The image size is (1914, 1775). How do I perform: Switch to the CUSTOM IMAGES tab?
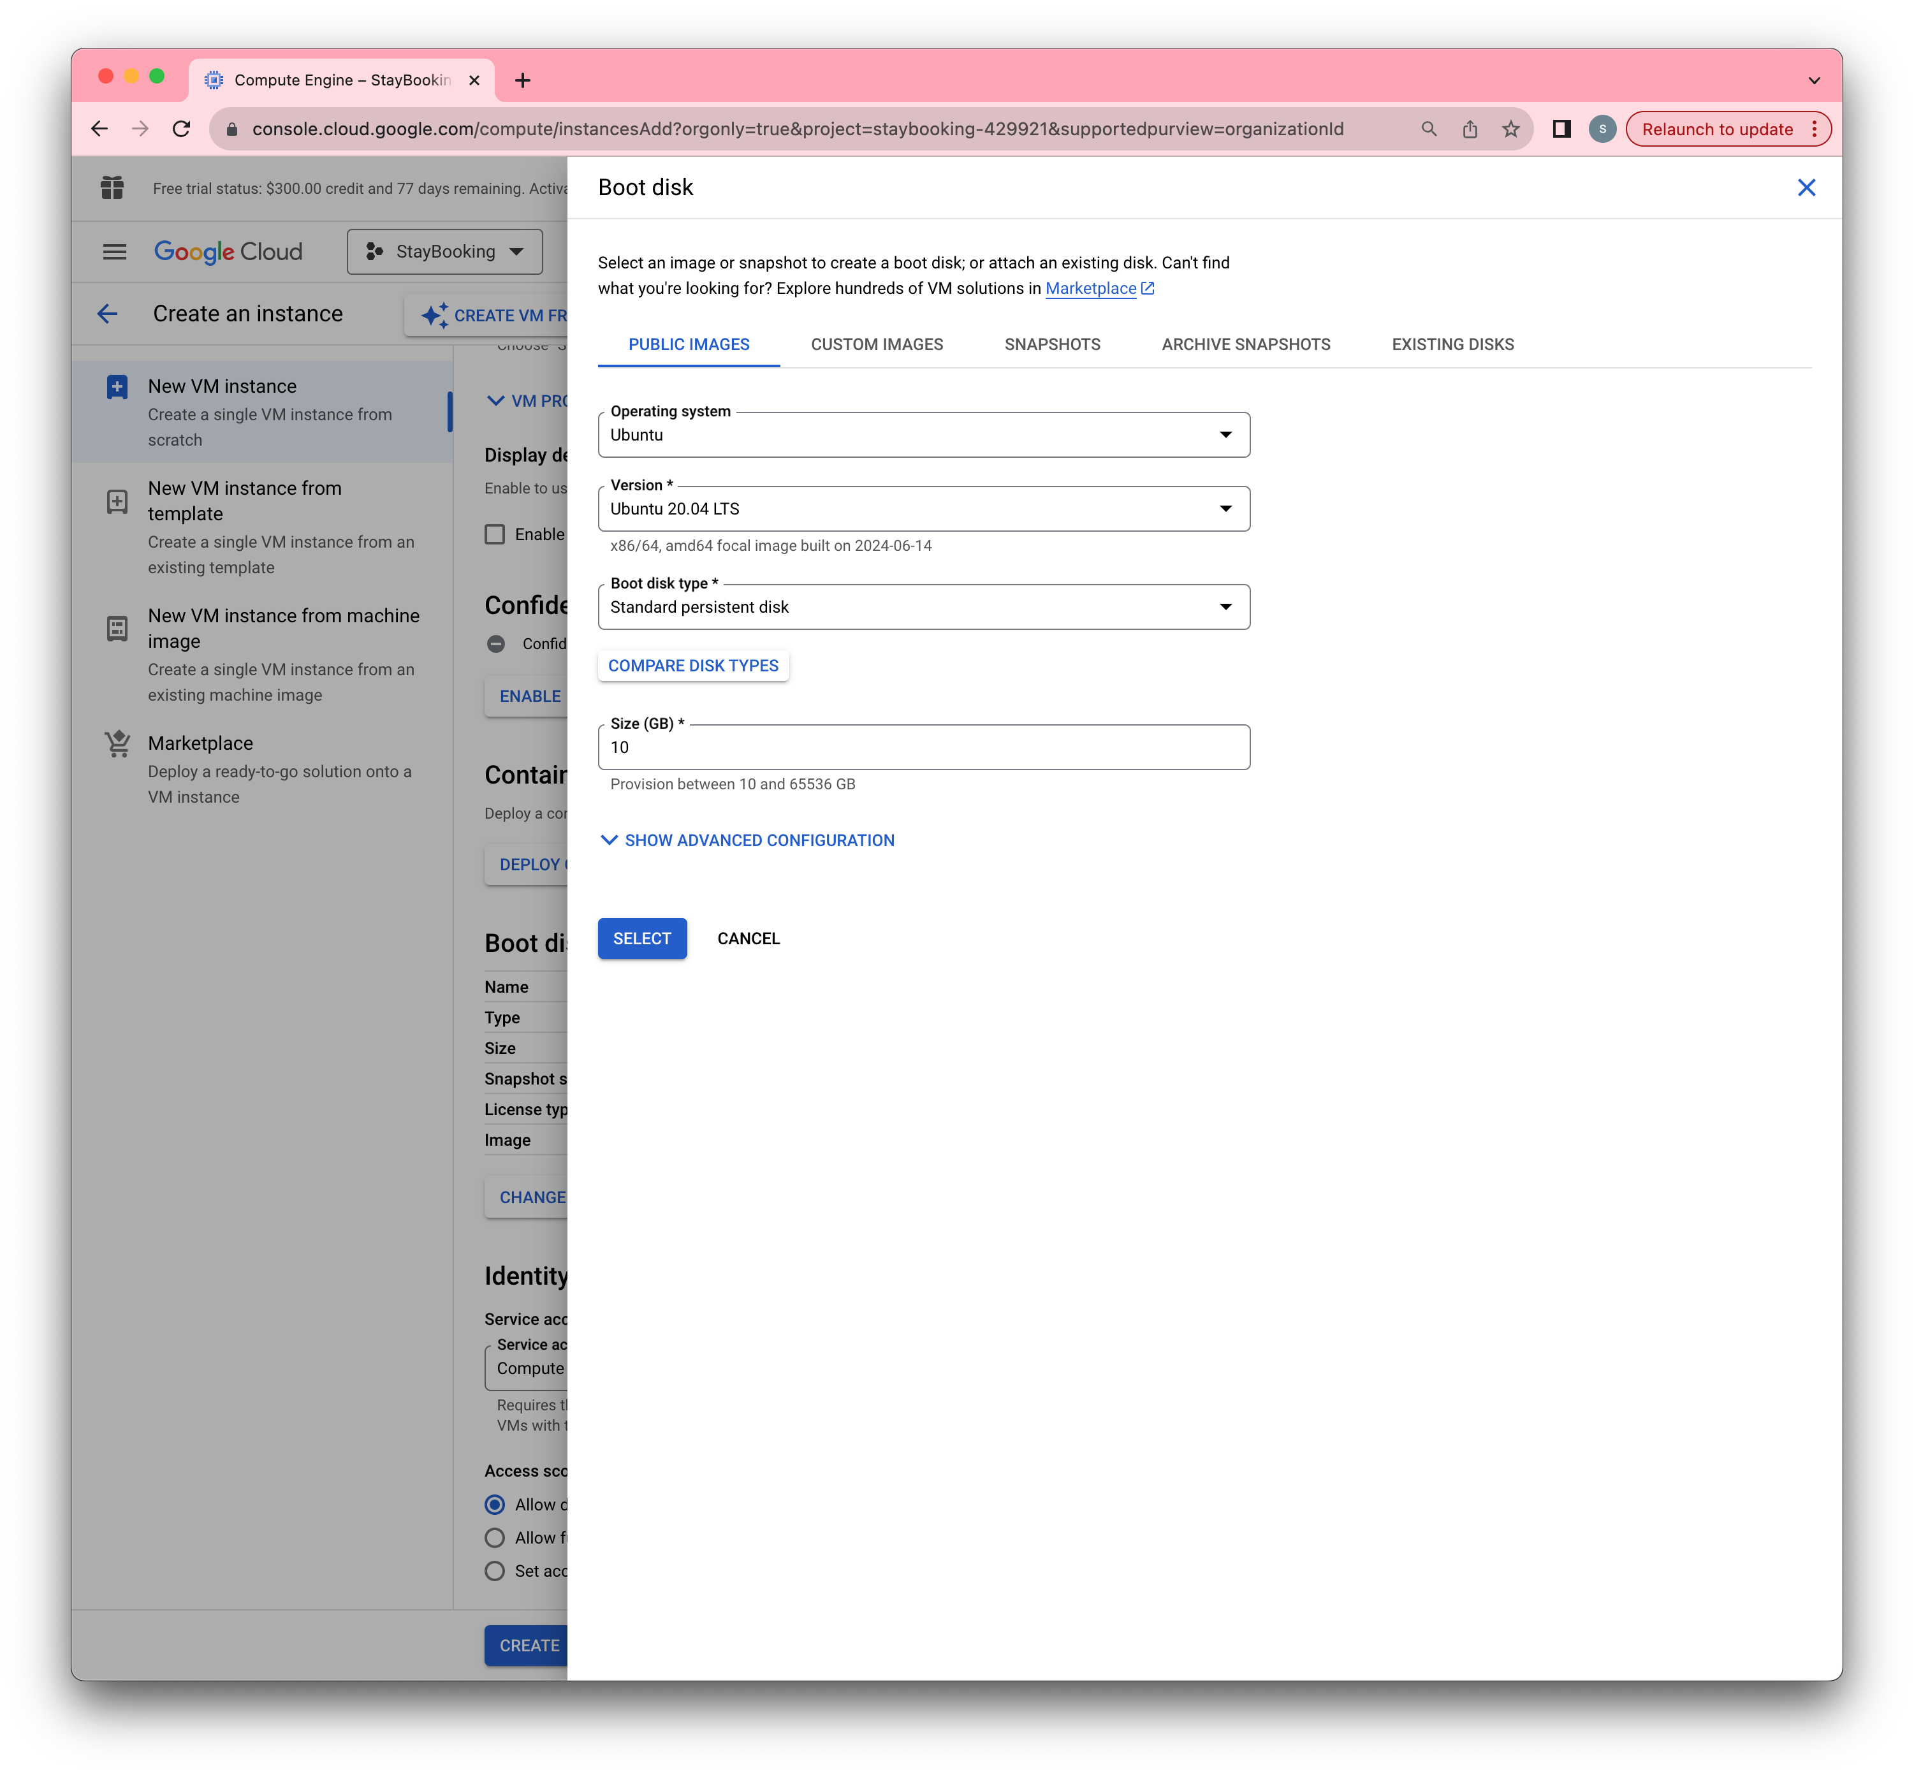coord(876,344)
